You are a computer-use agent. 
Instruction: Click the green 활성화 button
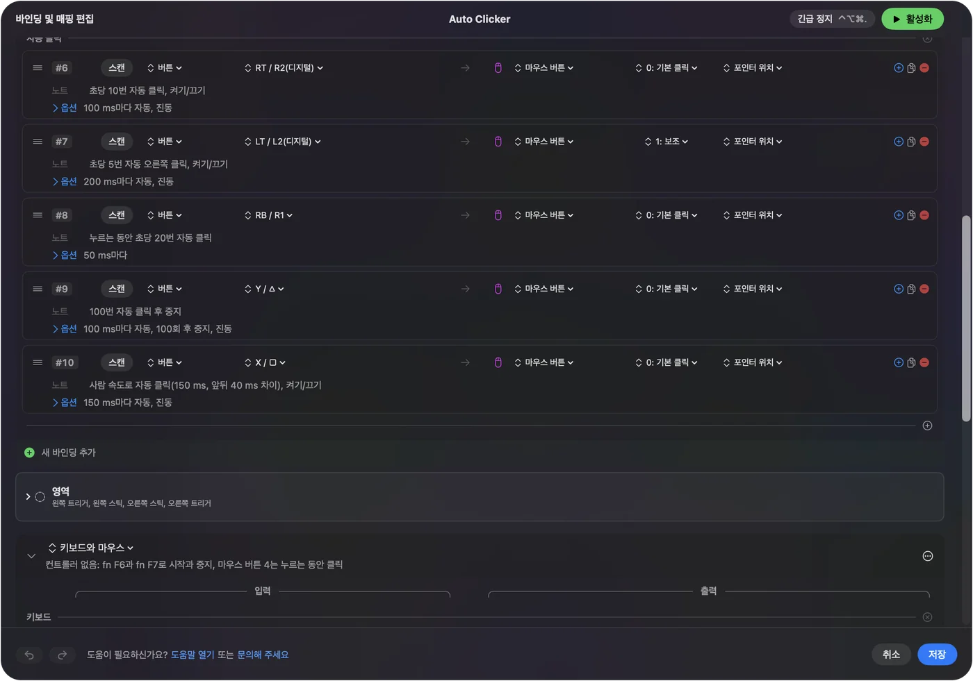913,19
